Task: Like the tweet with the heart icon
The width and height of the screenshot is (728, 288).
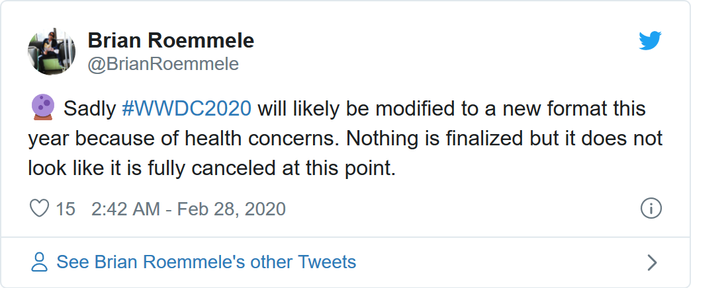Action: pyautogui.click(x=40, y=209)
